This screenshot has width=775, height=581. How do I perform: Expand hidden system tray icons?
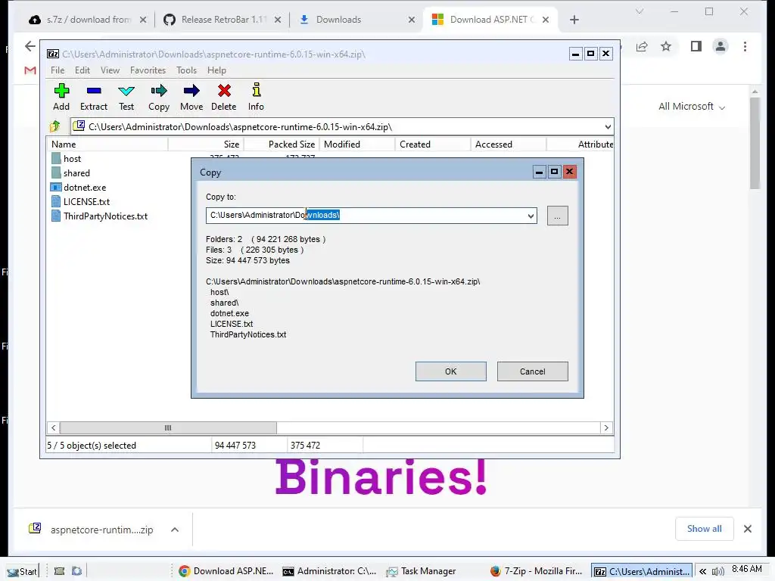coord(702,572)
